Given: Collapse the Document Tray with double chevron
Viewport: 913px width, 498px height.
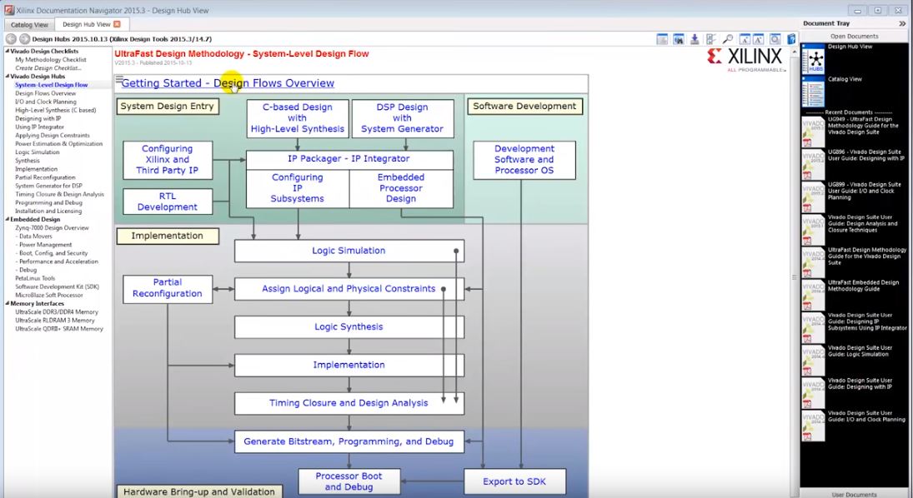Looking at the screenshot, I should (902, 24).
